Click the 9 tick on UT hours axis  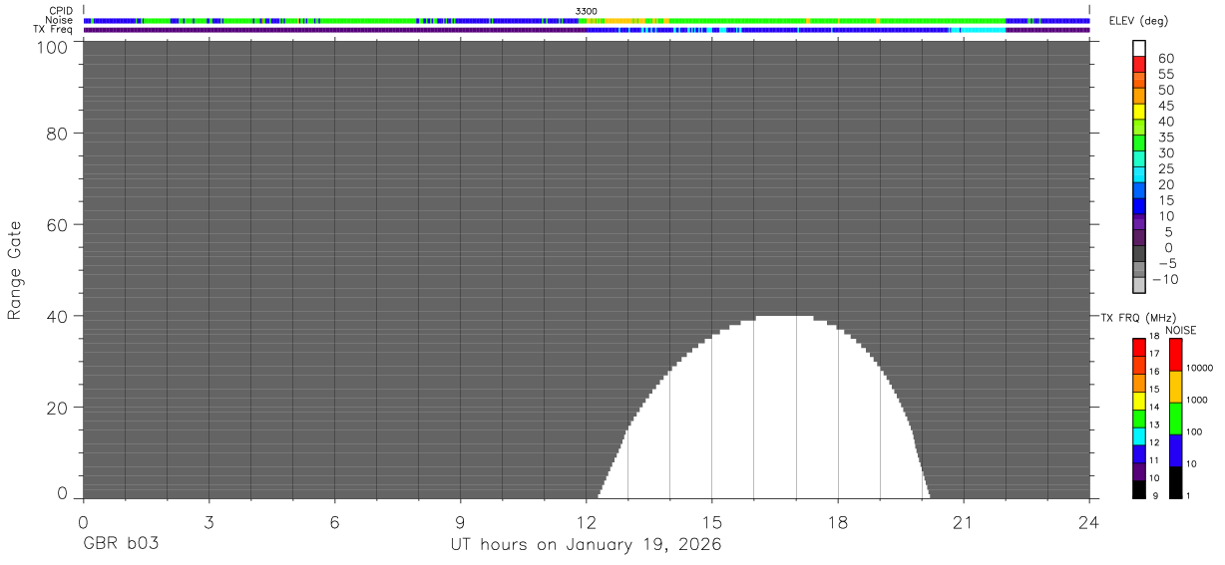460,521
